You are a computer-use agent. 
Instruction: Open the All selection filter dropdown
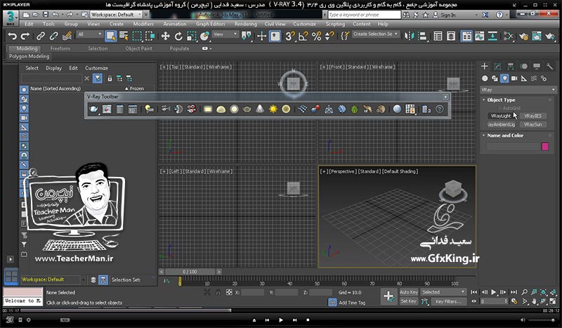[x=90, y=34]
